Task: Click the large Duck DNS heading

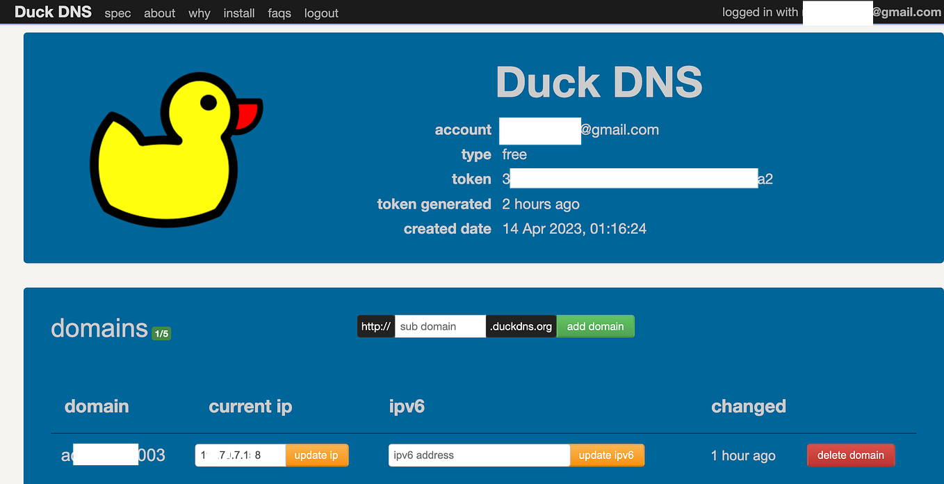Action: 599,82
